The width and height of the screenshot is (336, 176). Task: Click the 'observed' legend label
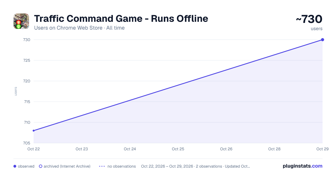(26, 166)
